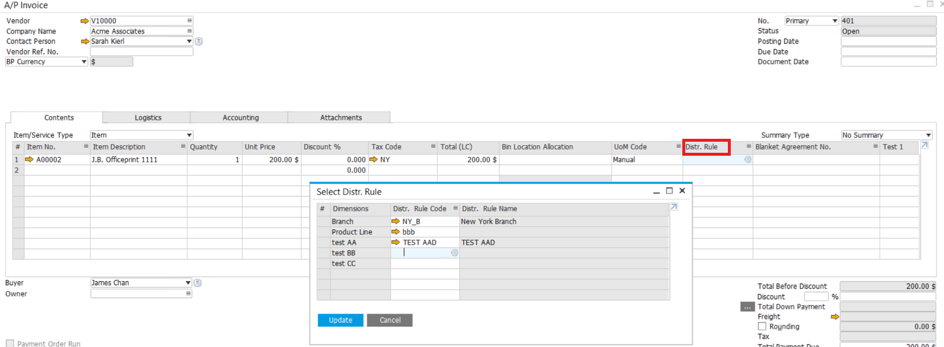Viewport: 944px width, 347px height.
Task: Switch to the Logistics tab
Action: pos(148,118)
